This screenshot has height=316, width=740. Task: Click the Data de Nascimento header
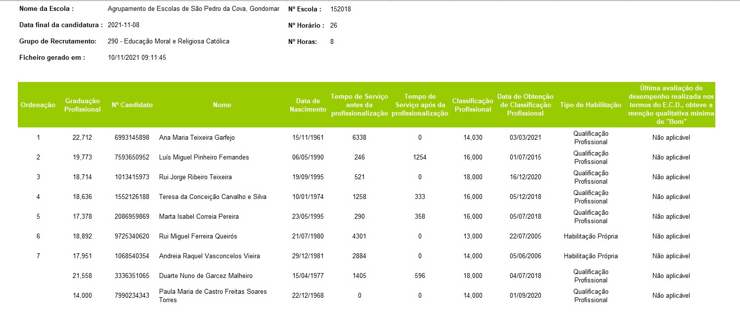click(307, 105)
